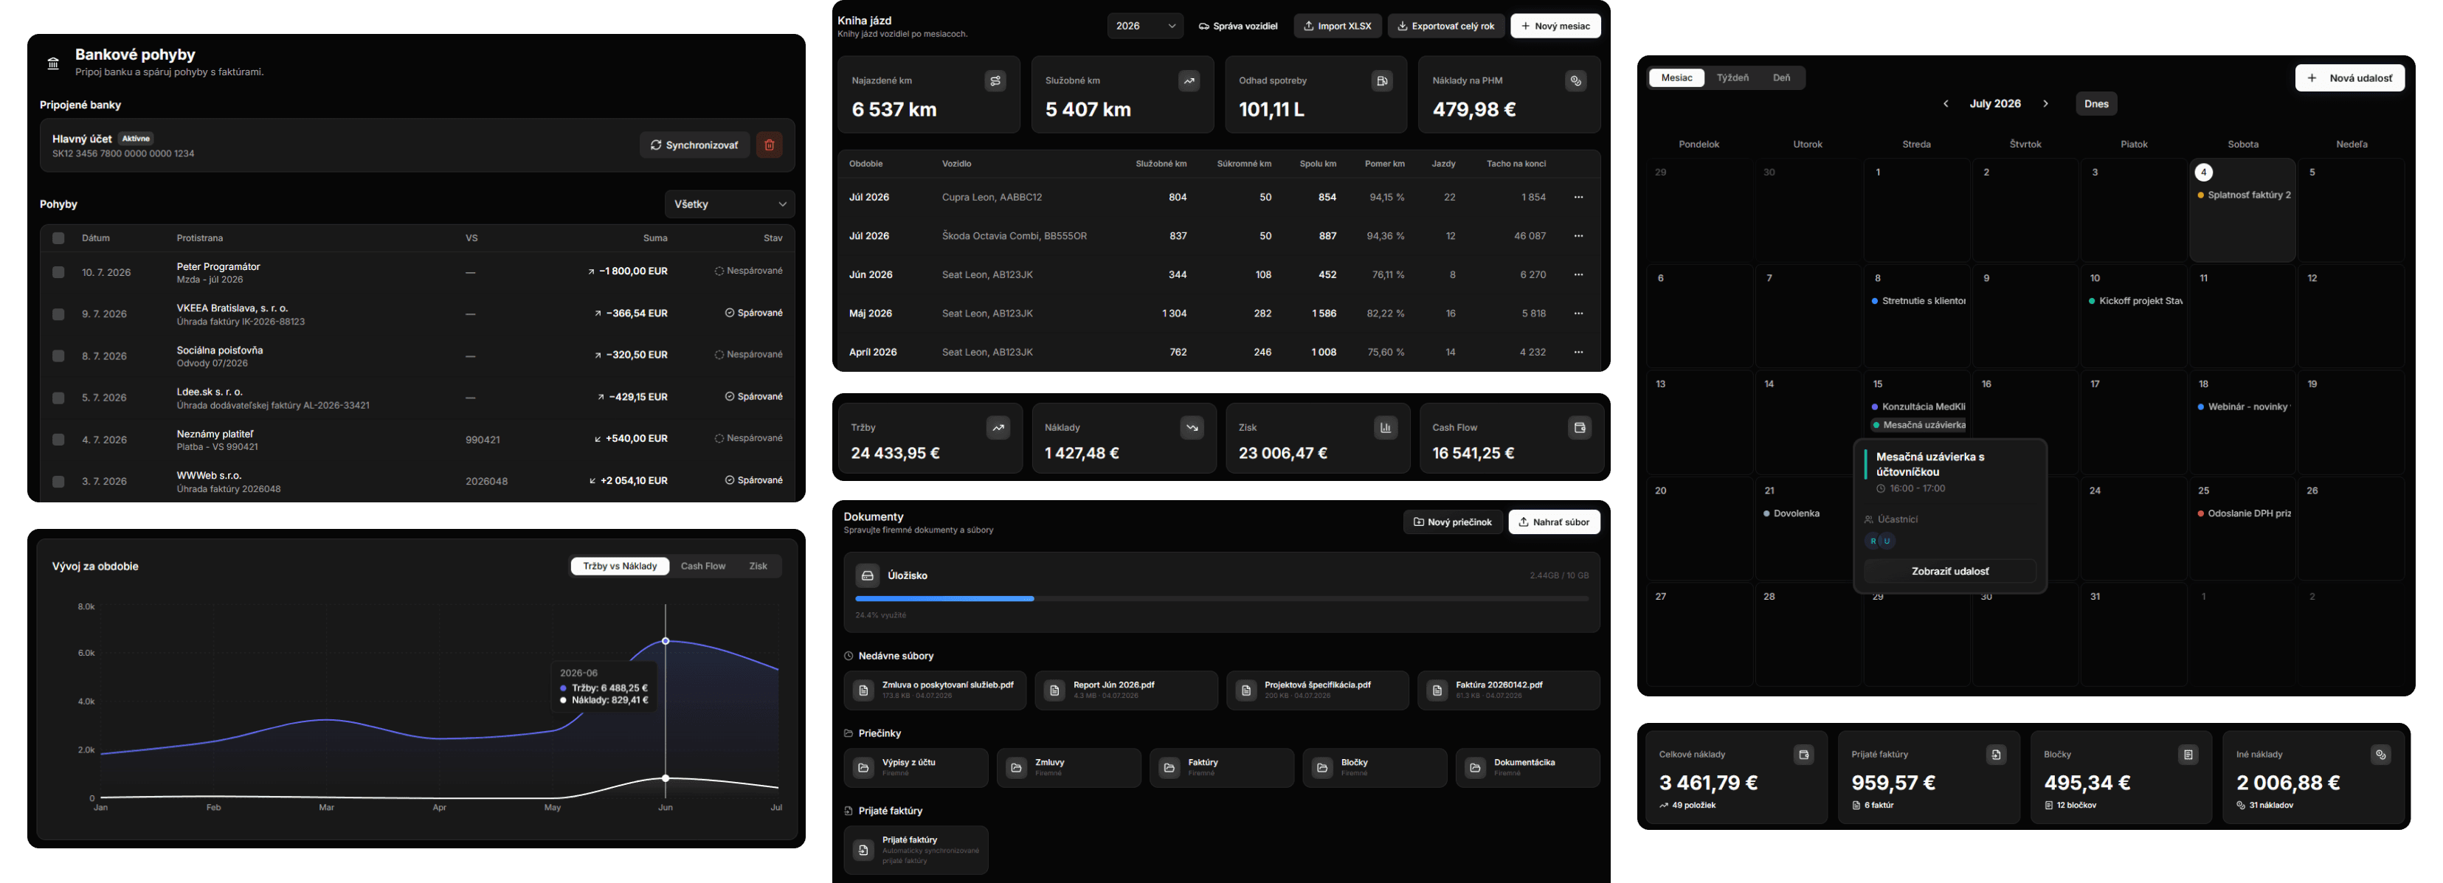
Task: Open Zmluva o poskytovaní služieb.pdf file
Action: coord(935,690)
